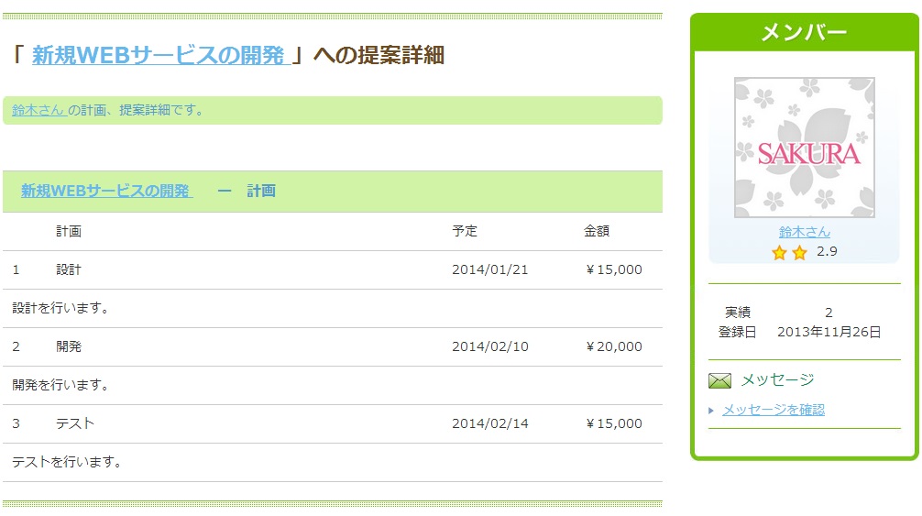
Task: Open 鈴木さん link under the SAKURA image
Action: (x=804, y=232)
